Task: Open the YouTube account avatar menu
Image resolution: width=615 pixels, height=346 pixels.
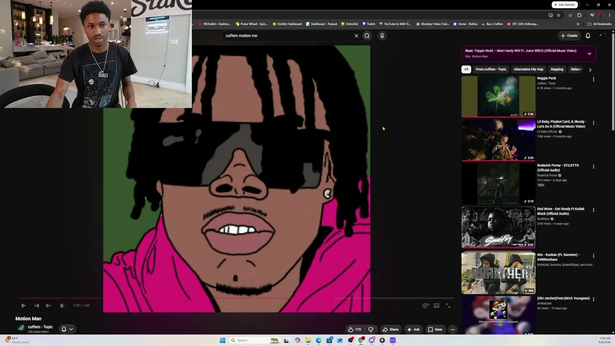Action: (x=602, y=36)
